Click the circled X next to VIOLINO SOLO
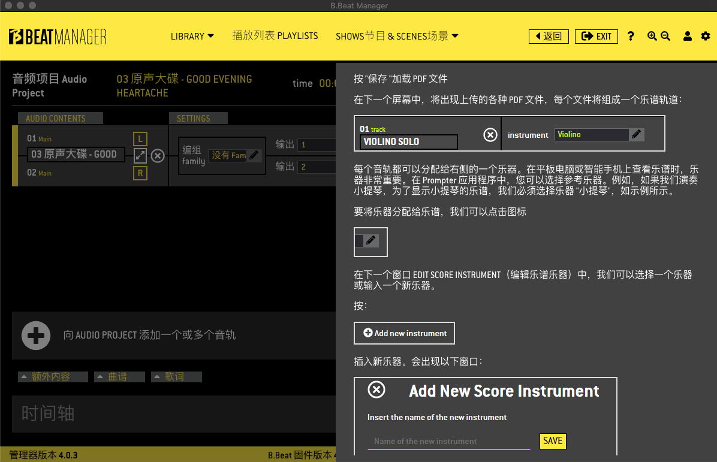The width and height of the screenshot is (717, 462). point(490,135)
